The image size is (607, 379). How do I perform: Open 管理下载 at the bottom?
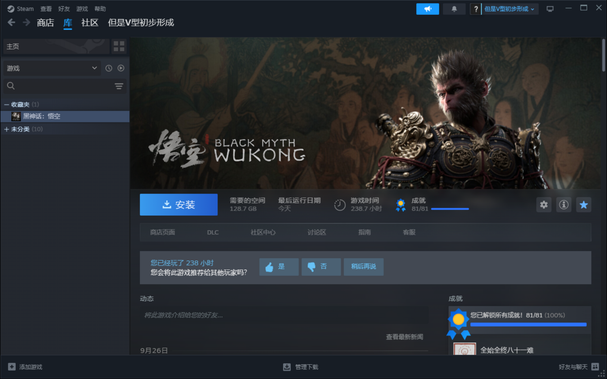(300, 367)
